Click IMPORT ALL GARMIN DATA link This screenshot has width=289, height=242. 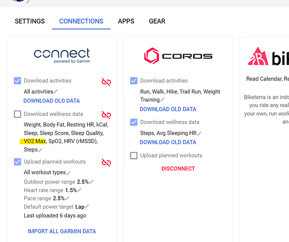[62, 231]
